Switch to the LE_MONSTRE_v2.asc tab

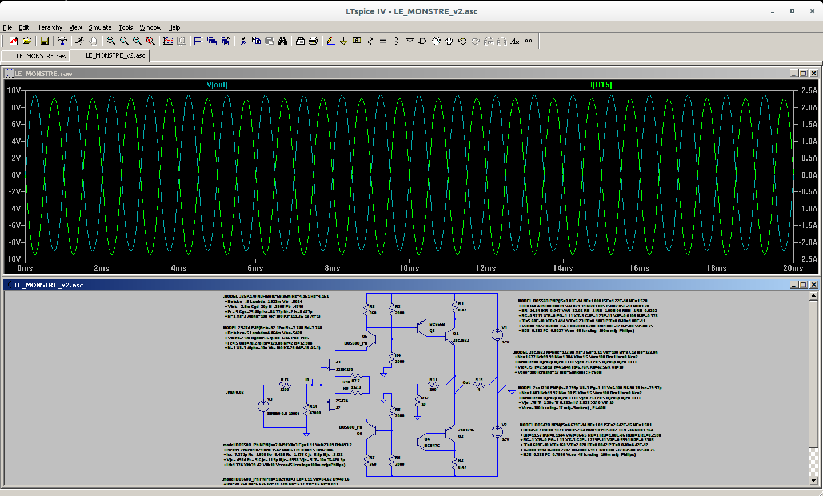click(x=110, y=55)
